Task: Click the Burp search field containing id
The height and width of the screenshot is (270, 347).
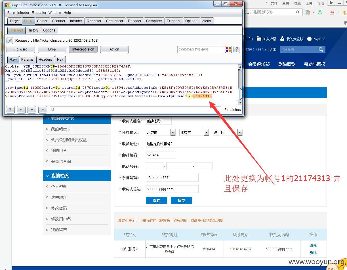Action: tap(135, 110)
